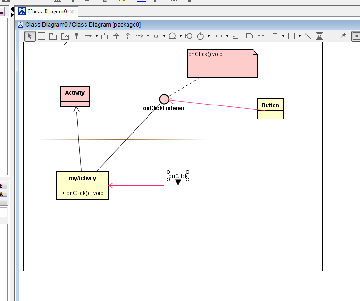This screenshot has height=301, width=360.
Task: Expand the dropdown next to Text tool
Action: 283,36
